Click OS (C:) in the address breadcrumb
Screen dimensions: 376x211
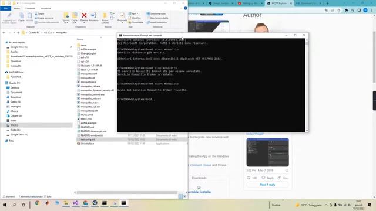point(48,33)
